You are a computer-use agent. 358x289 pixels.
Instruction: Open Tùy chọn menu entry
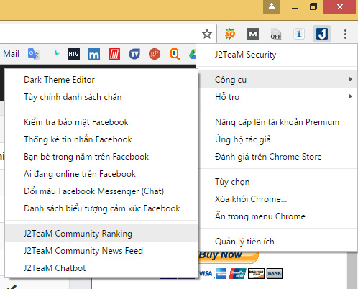(277, 182)
